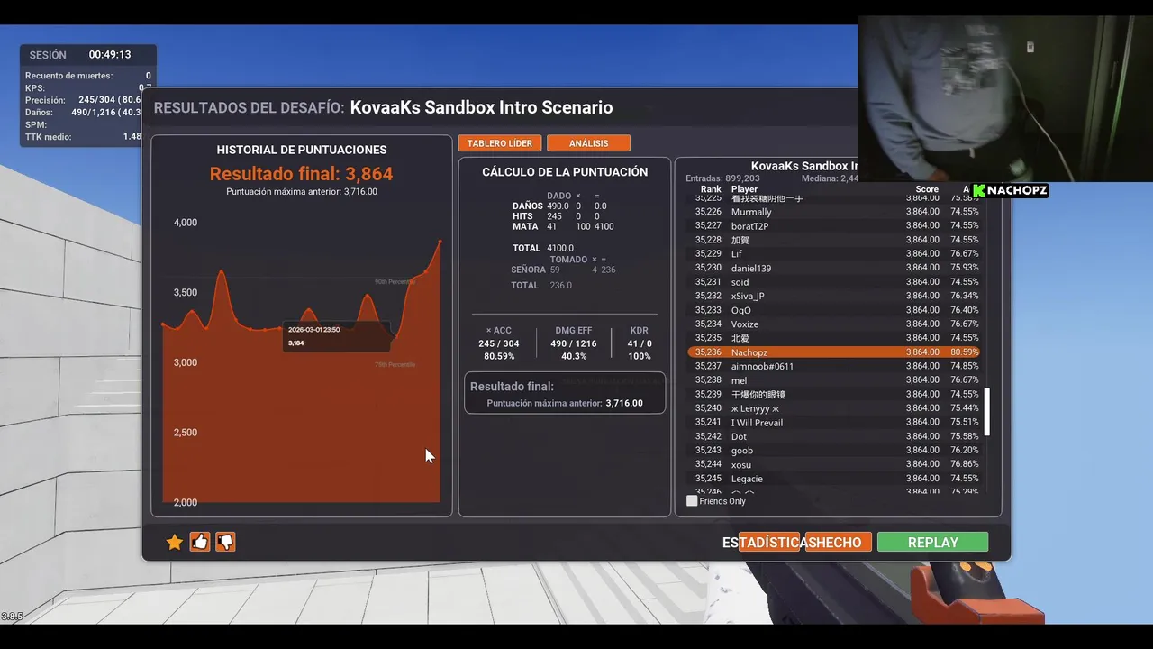
Task: Click Recuento de muertes stat line
Action: pyautogui.click(x=88, y=76)
